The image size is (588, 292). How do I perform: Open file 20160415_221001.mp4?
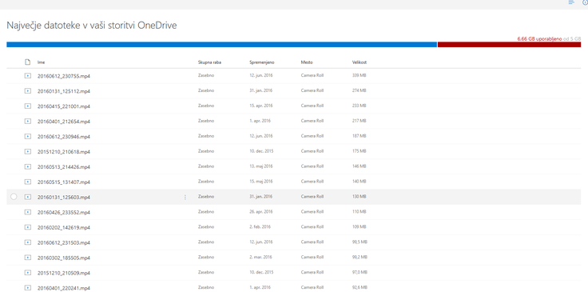pyautogui.click(x=64, y=106)
